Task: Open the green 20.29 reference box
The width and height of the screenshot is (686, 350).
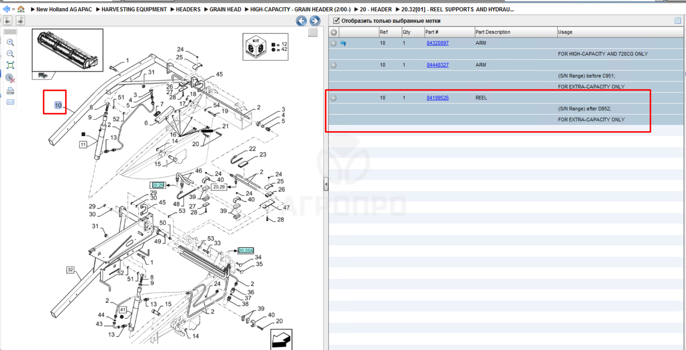Action: pos(158,185)
